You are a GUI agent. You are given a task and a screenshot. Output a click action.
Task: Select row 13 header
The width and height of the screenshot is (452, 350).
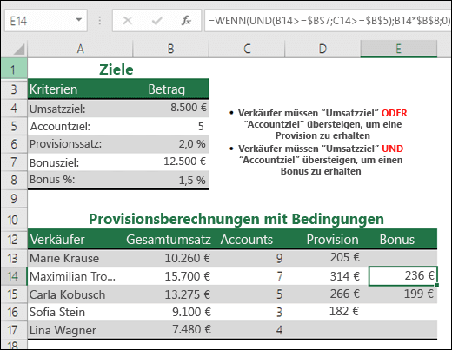coord(14,258)
